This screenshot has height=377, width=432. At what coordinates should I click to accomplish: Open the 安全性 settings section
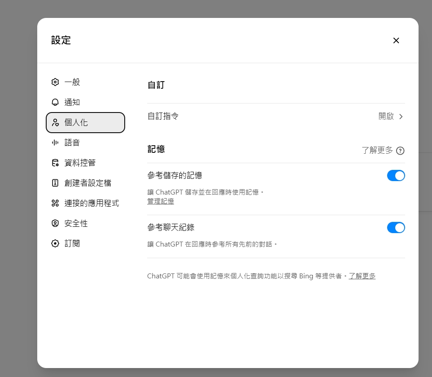85,223
